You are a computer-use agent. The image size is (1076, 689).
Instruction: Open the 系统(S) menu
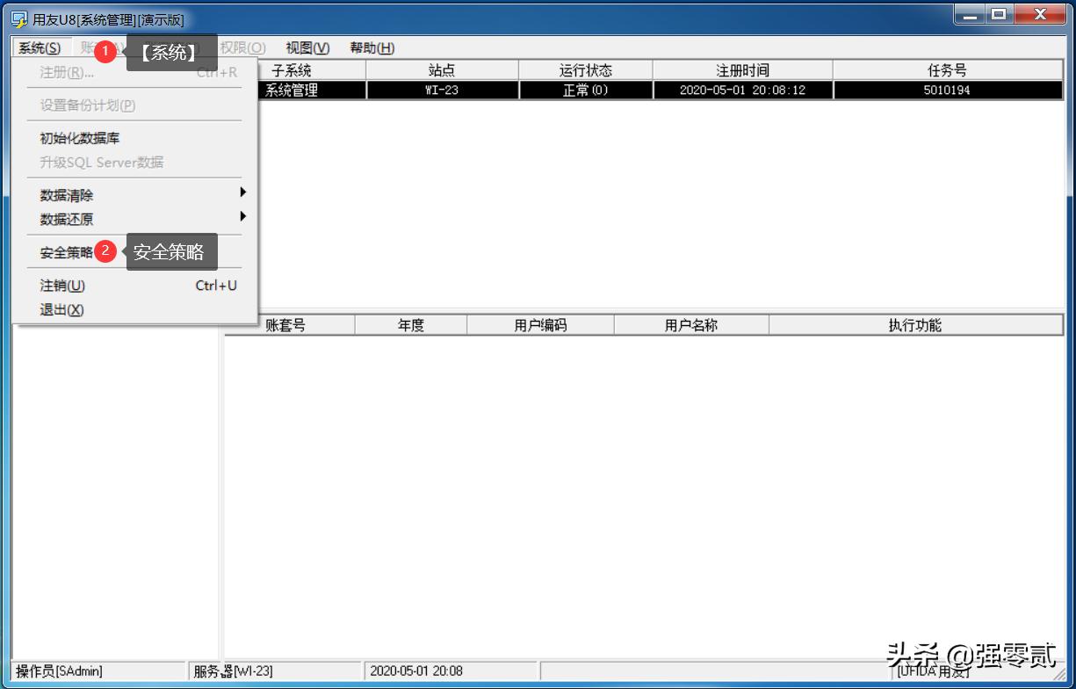coord(39,47)
